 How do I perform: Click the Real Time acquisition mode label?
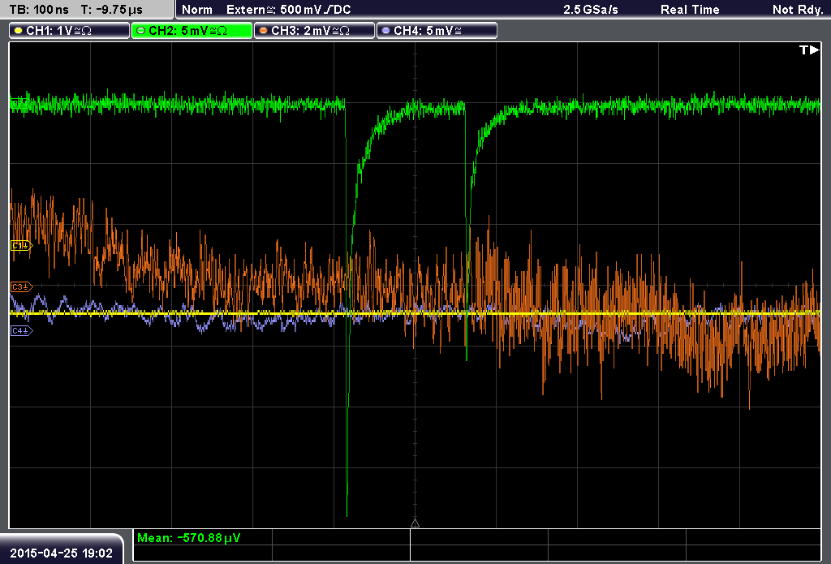(x=690, y=10)
